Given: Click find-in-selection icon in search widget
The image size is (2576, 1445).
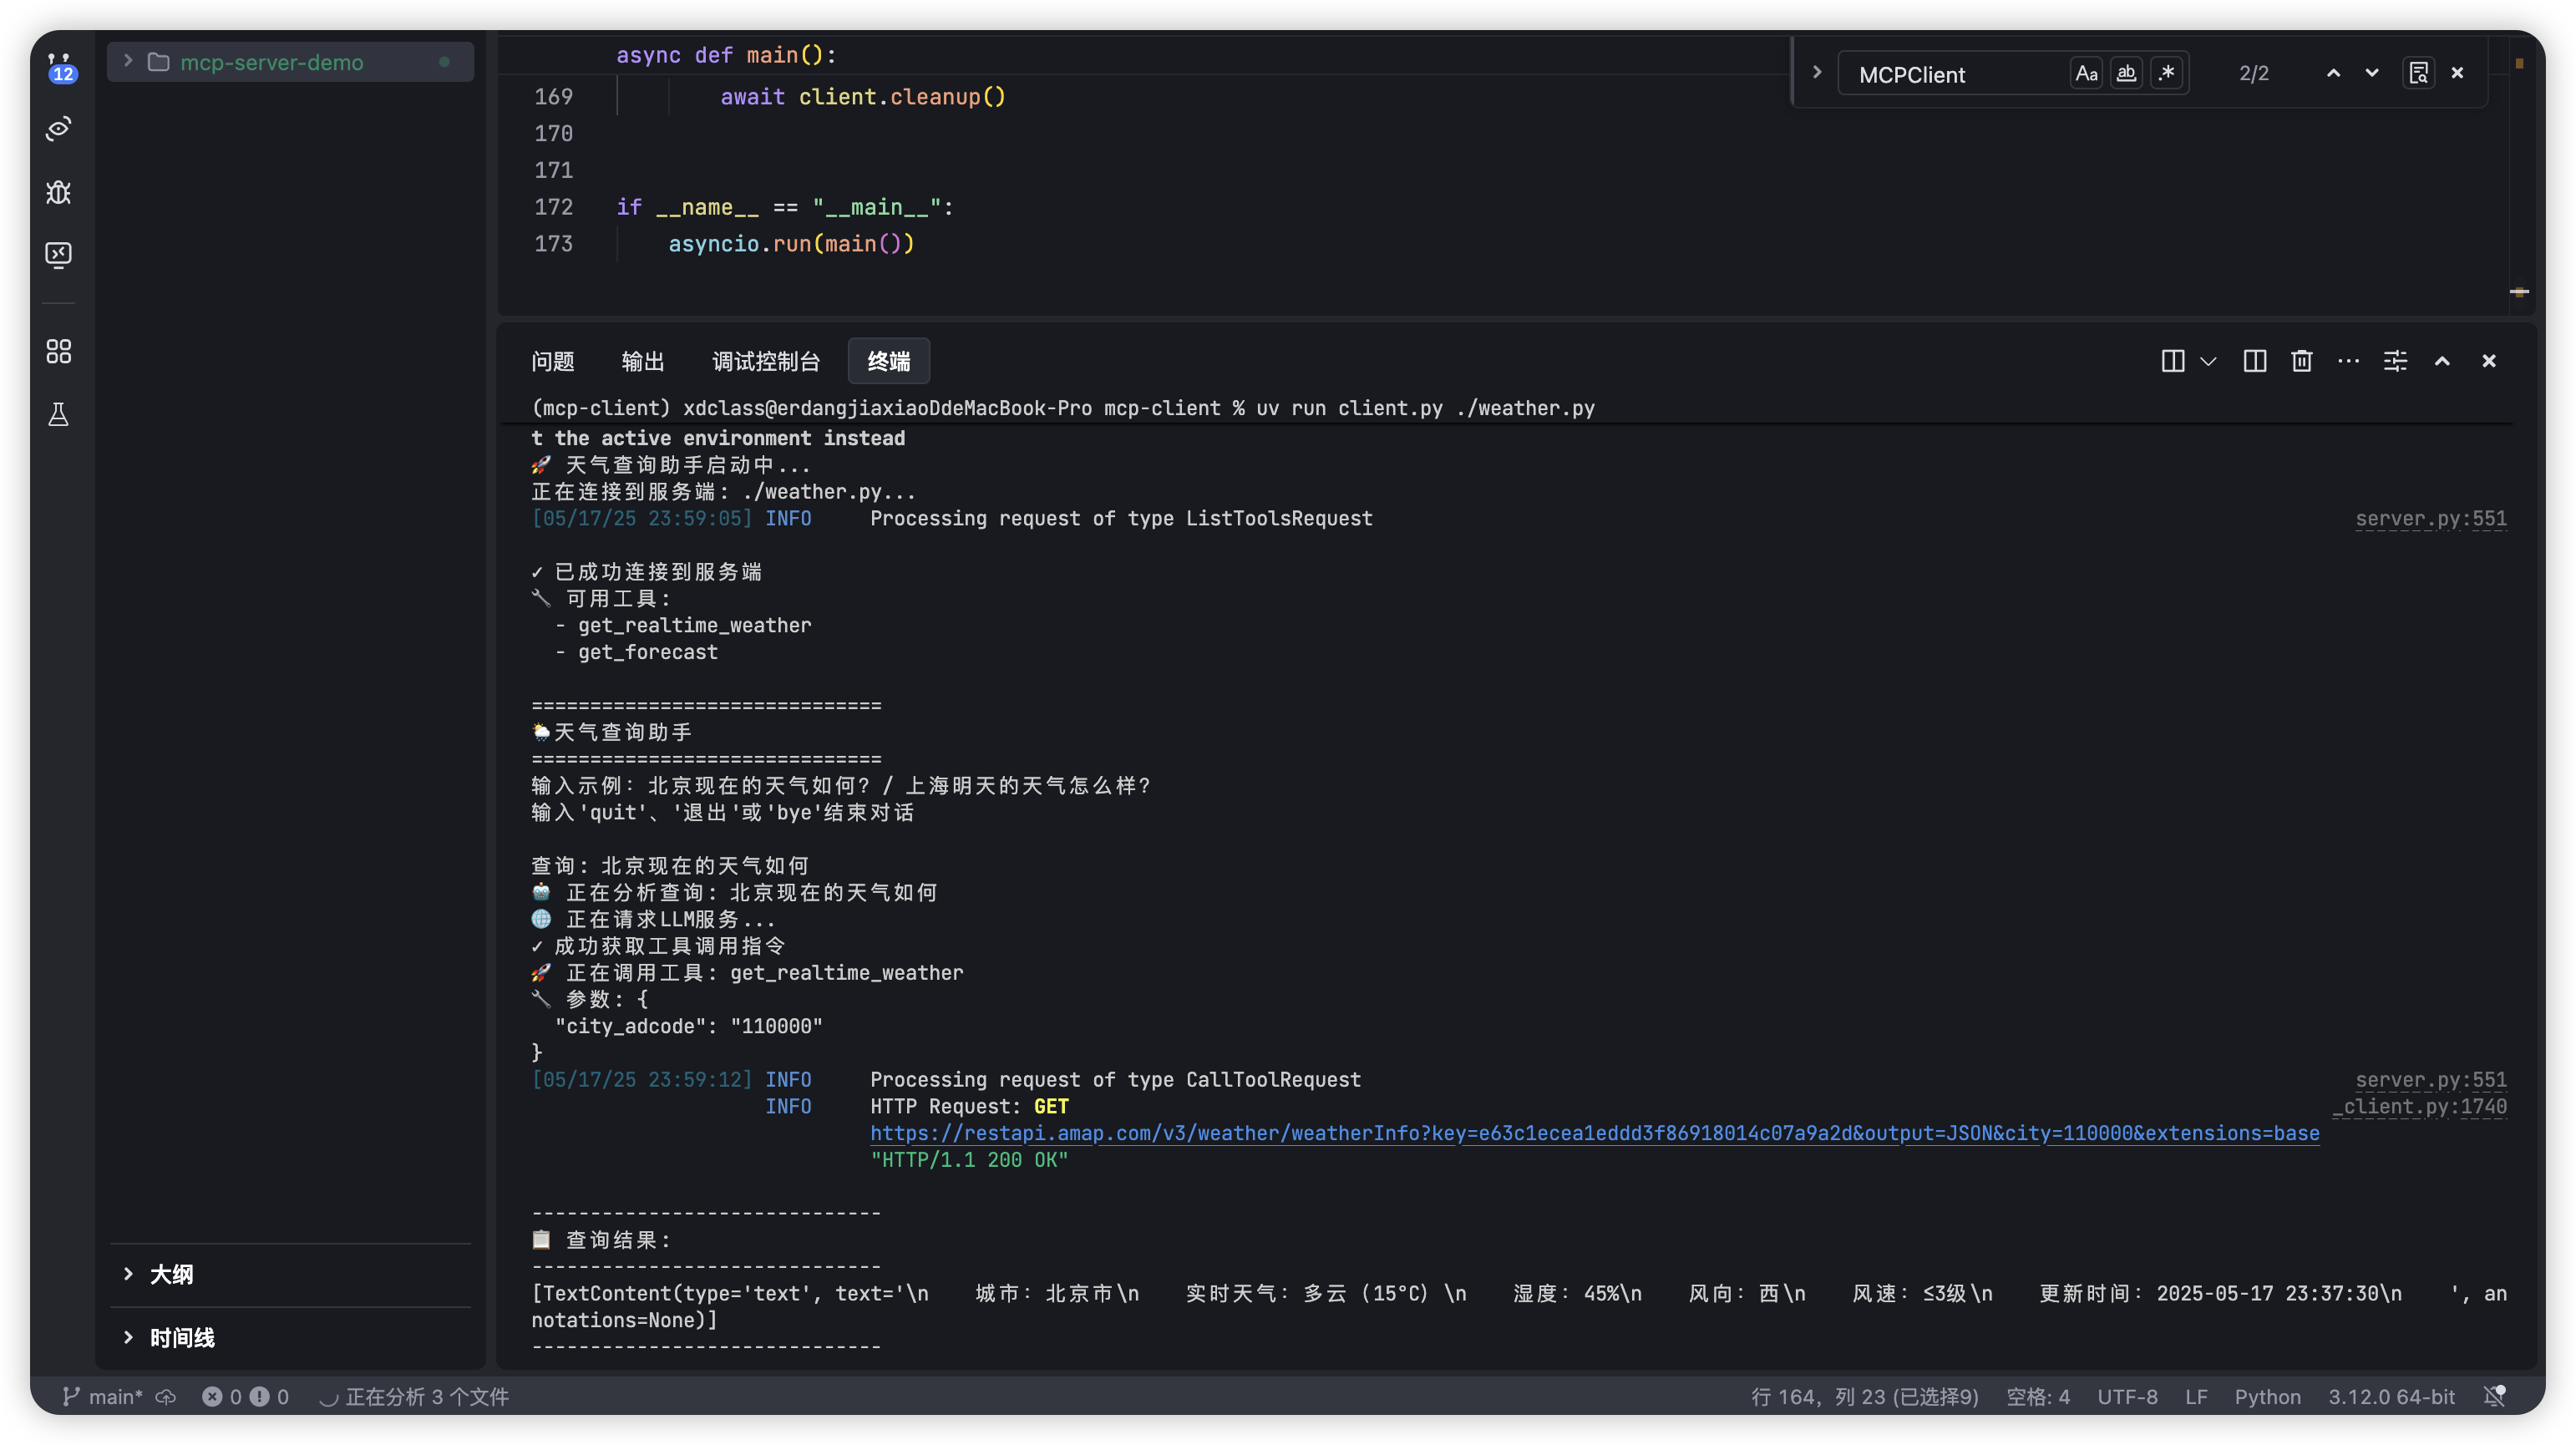Looking at the screenshot, I should (2418, 73).
